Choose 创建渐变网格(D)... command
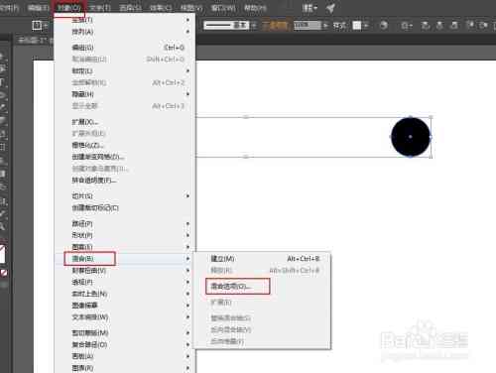 pyautogui.click(x=125, y=157)
